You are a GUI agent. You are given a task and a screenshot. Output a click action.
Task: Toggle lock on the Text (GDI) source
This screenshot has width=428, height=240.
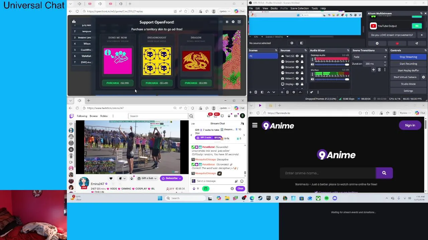pos(302,56)
